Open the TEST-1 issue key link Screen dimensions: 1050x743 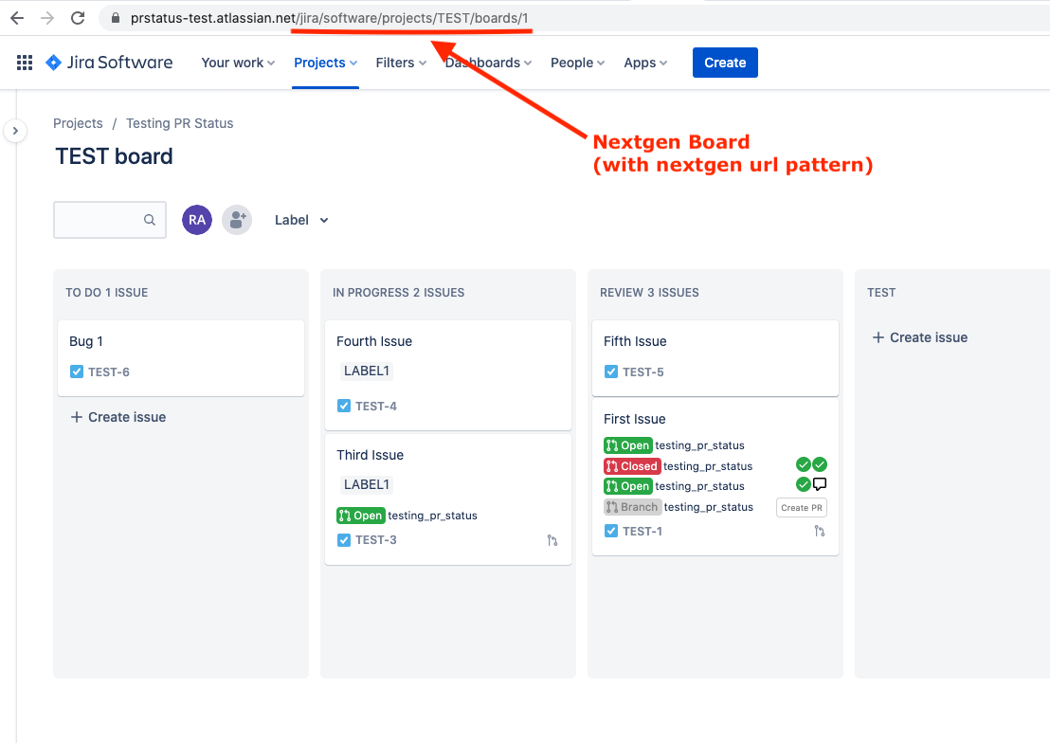(x=643, y=532)
